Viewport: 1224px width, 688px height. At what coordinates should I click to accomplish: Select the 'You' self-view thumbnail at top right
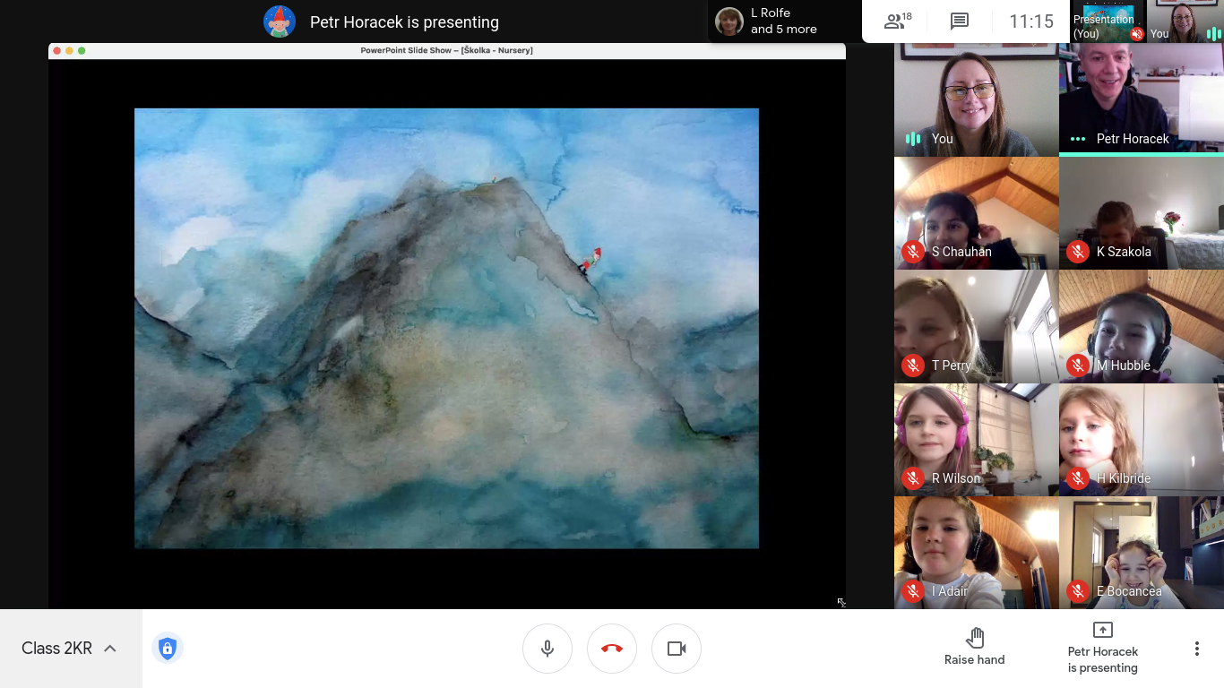[1185, 21]
